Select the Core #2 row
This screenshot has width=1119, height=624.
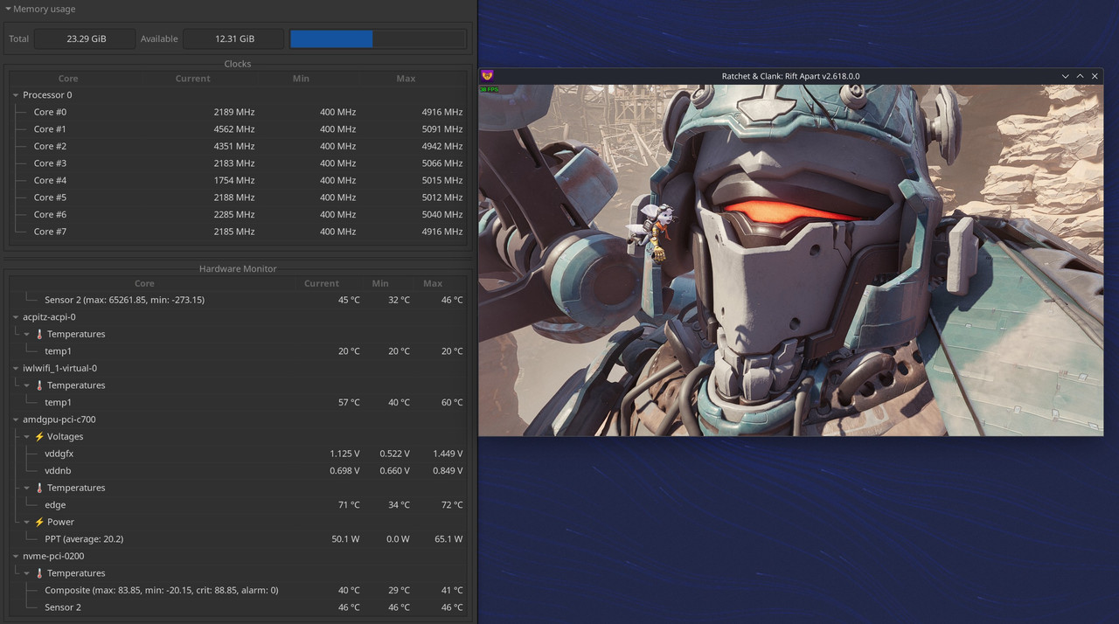238,146
